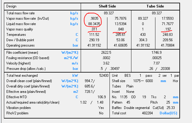Select shell film coefficient value 2622.5
Viewport: 192px width, 123px height.
(106, 53)
